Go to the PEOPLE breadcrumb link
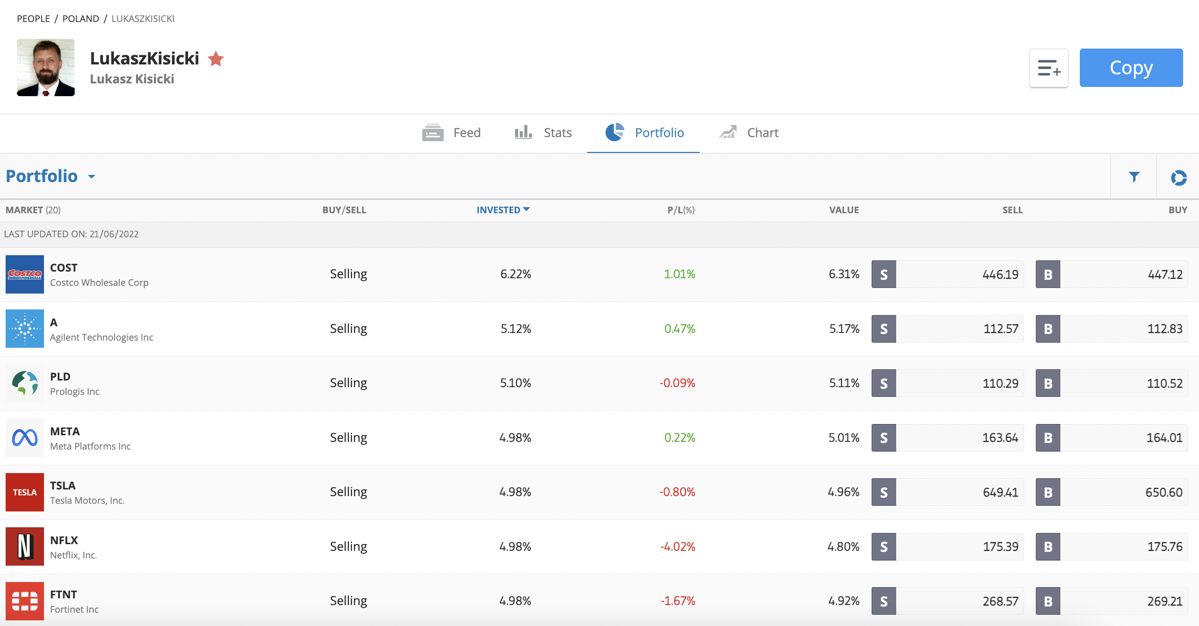The height and width of the screenshot is (626, 1199). click(33, 19)
